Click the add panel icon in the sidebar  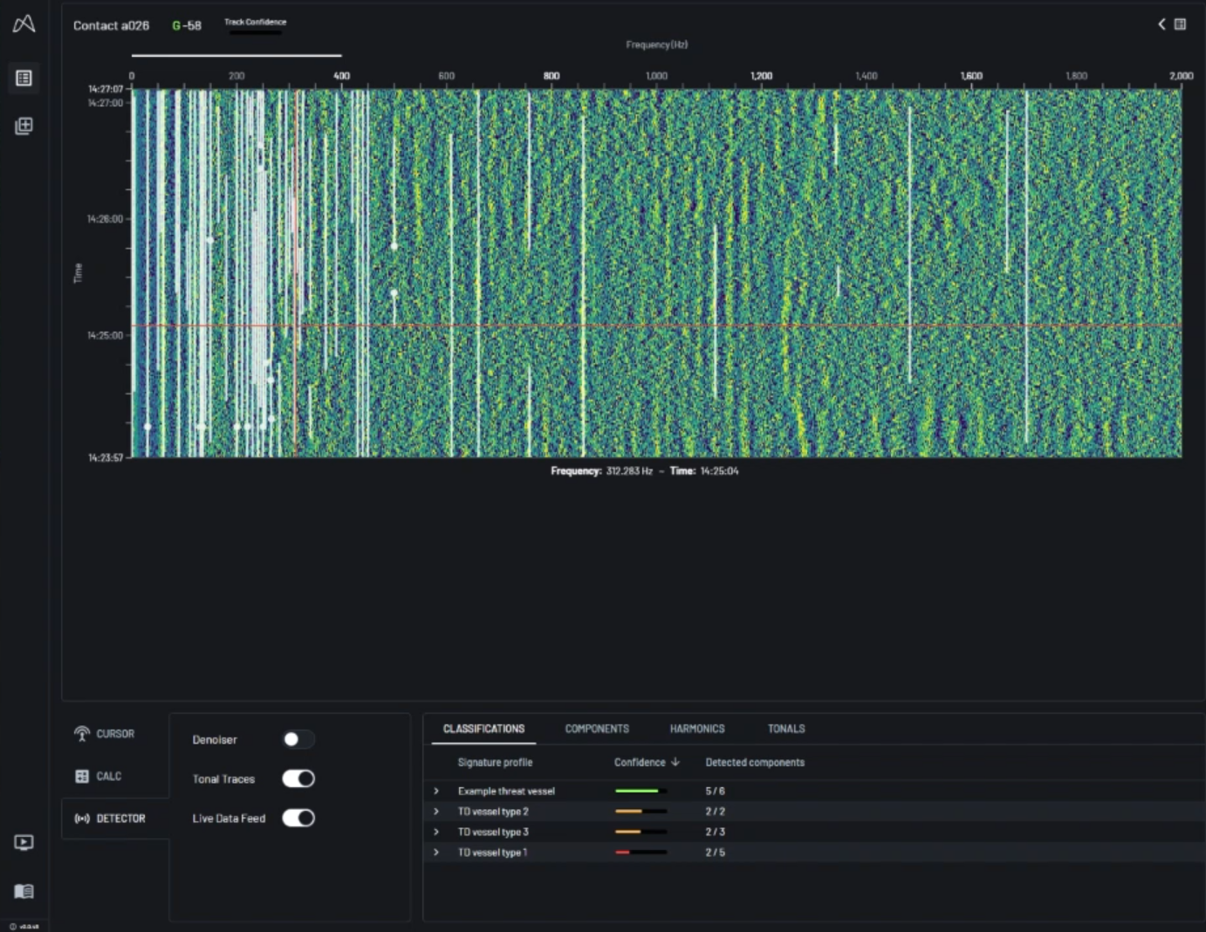24,126
